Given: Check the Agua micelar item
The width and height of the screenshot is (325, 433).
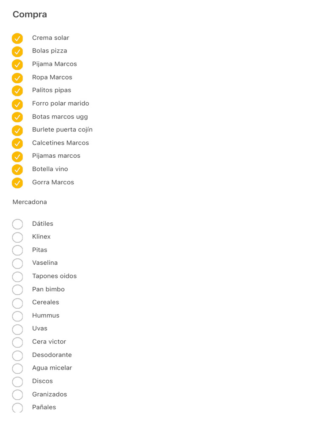Looking at the screenshot, I should (17, 368).
